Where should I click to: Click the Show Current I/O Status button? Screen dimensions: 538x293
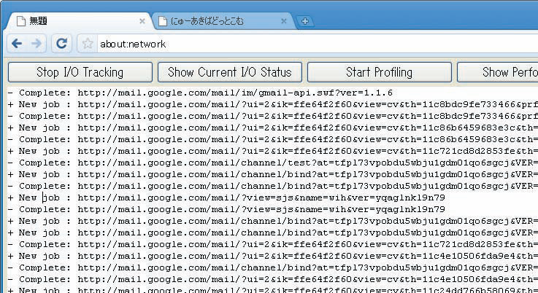(229, 72)
